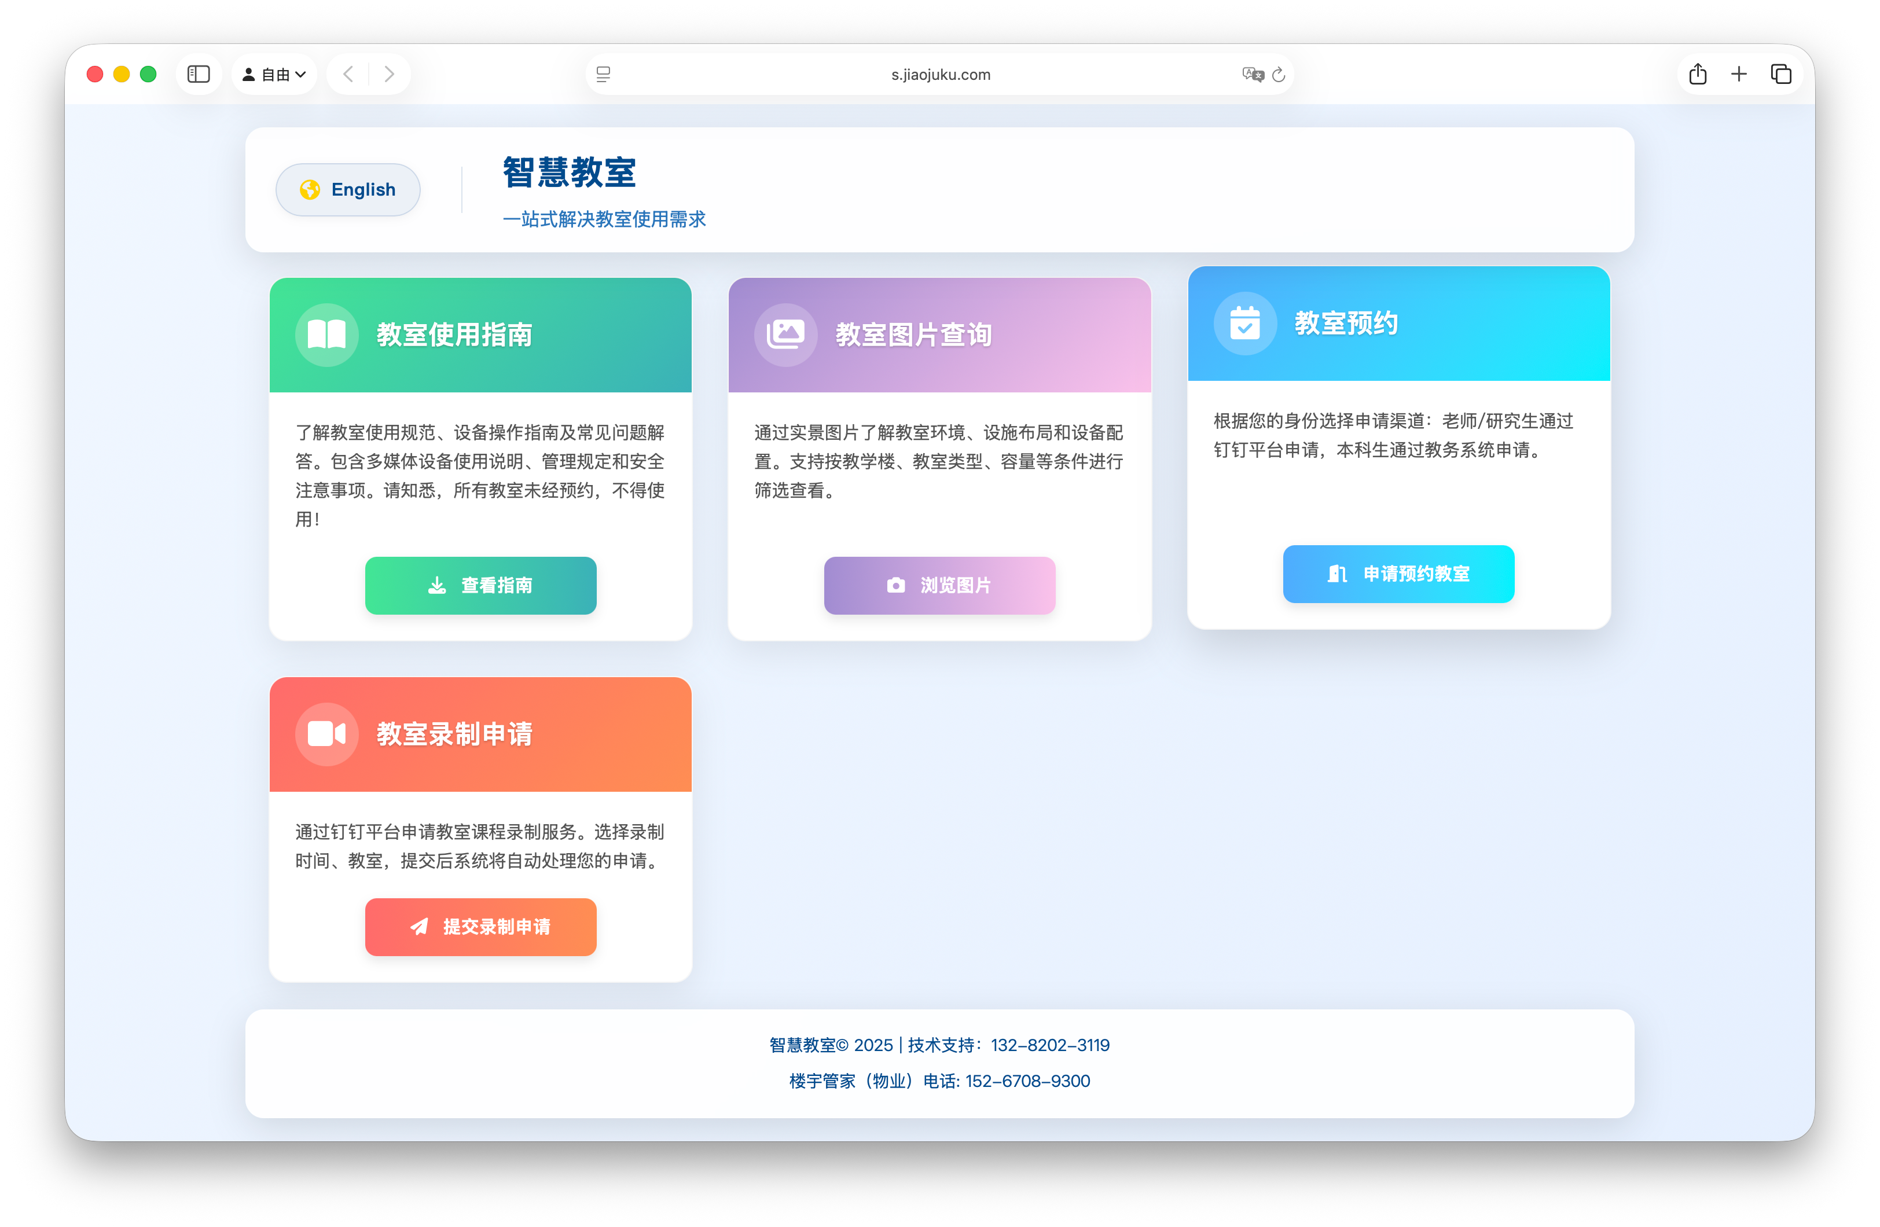Click the 申请预约教室 button
The image size is (1880, 1227).
pyautogui.click(x=1398, y=574)
